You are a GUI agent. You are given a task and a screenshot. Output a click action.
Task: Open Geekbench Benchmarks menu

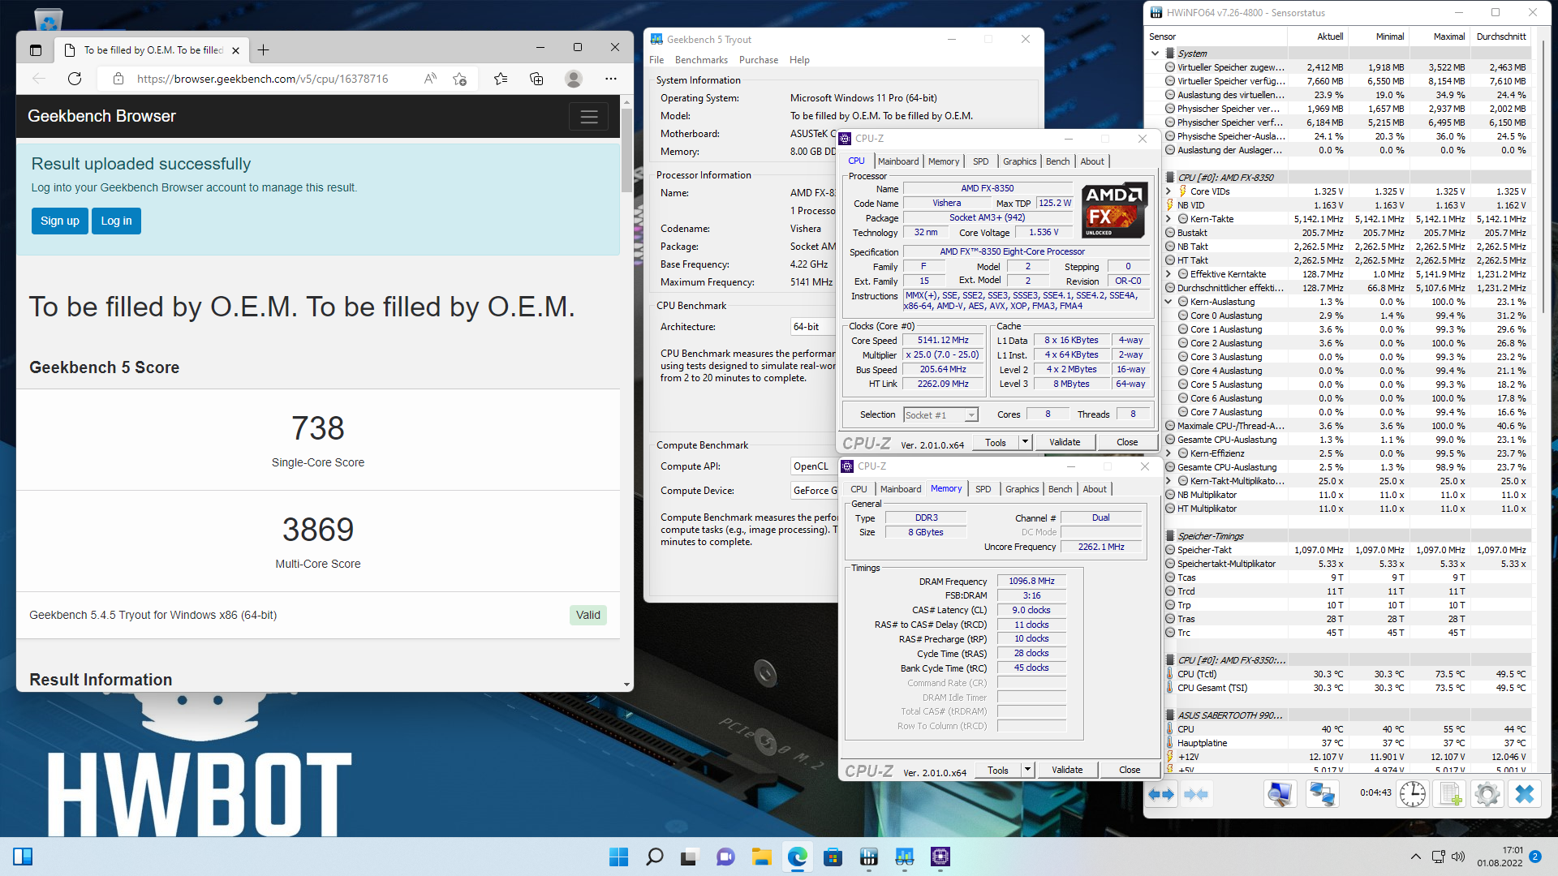701,60
